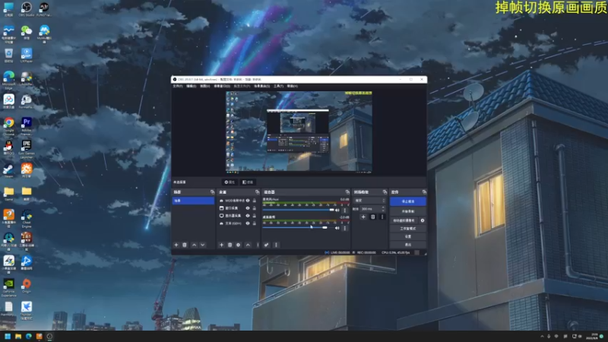Image resolution: width=608 pixels, height=342 pixels.
Task: Click the 麦克风/Aux volume slider handle
Action: point(331,210)
